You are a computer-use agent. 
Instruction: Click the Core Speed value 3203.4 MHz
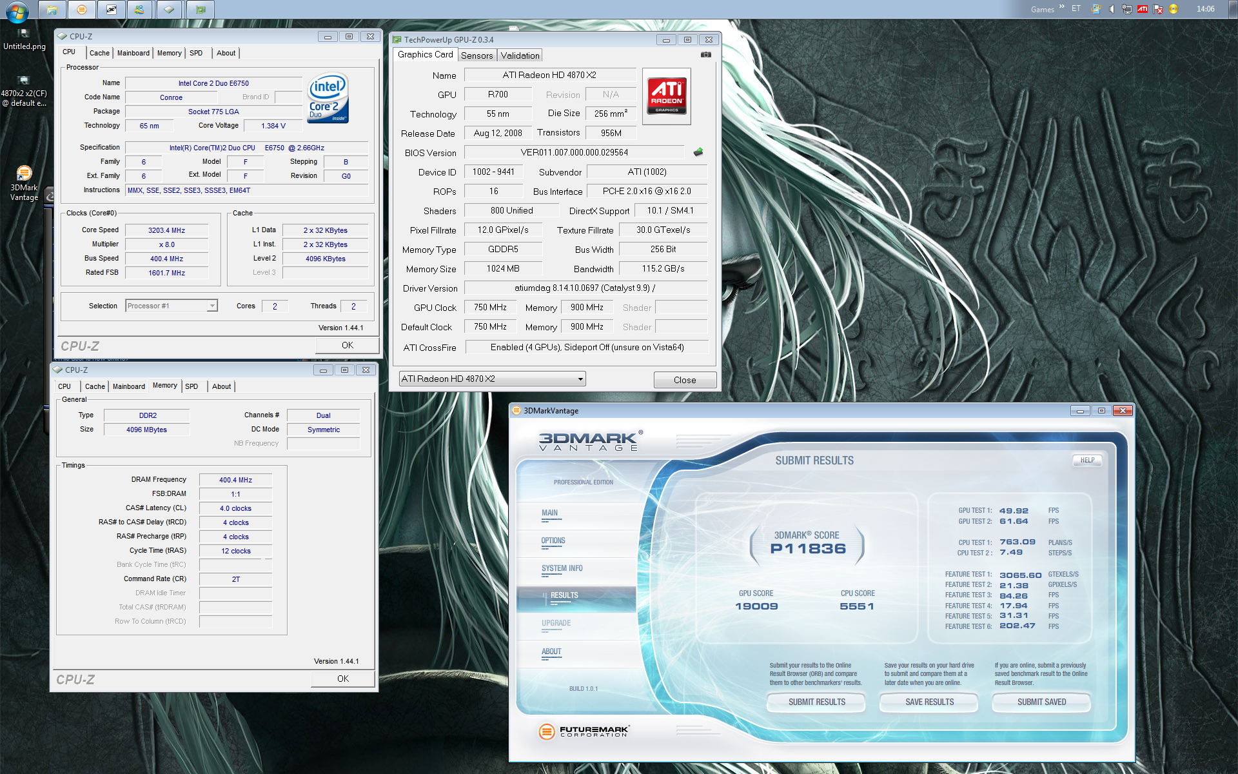[x=166, y=230]
